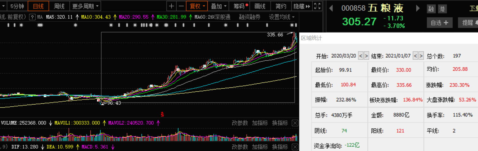This screenshot has width=478, height=151.
Task: Click the 区域统计 dialog title
Action: point(311,38)
